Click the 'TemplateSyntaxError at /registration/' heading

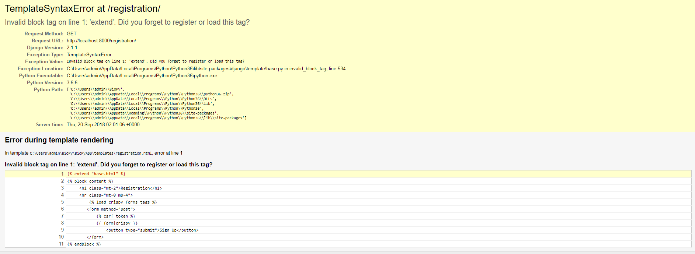83,8
